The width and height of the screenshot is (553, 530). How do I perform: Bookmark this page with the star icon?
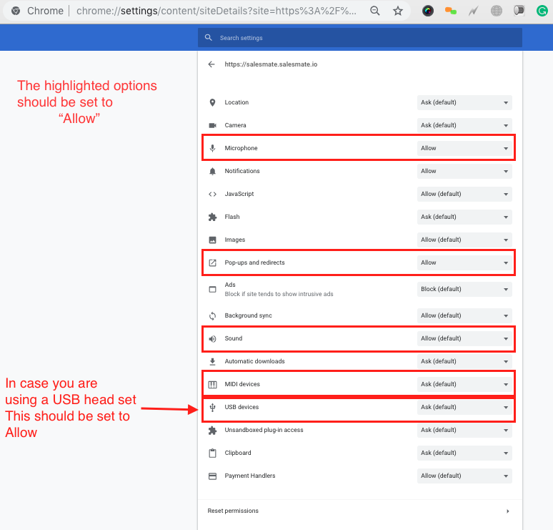tap(398, 11)
